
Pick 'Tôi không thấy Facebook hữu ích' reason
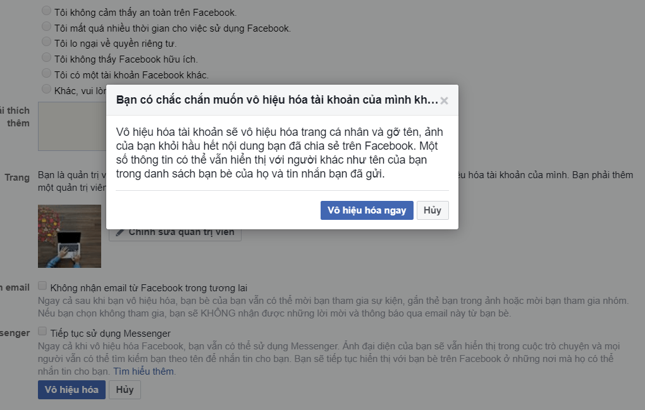[46, 58]
